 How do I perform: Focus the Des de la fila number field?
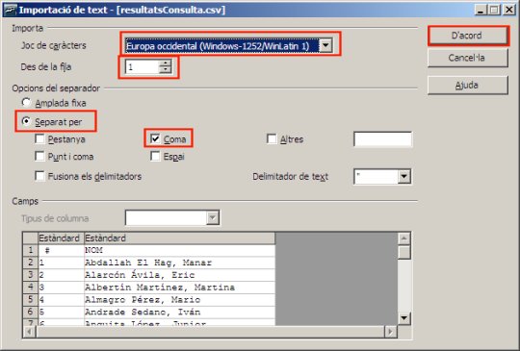pos(143,67)
